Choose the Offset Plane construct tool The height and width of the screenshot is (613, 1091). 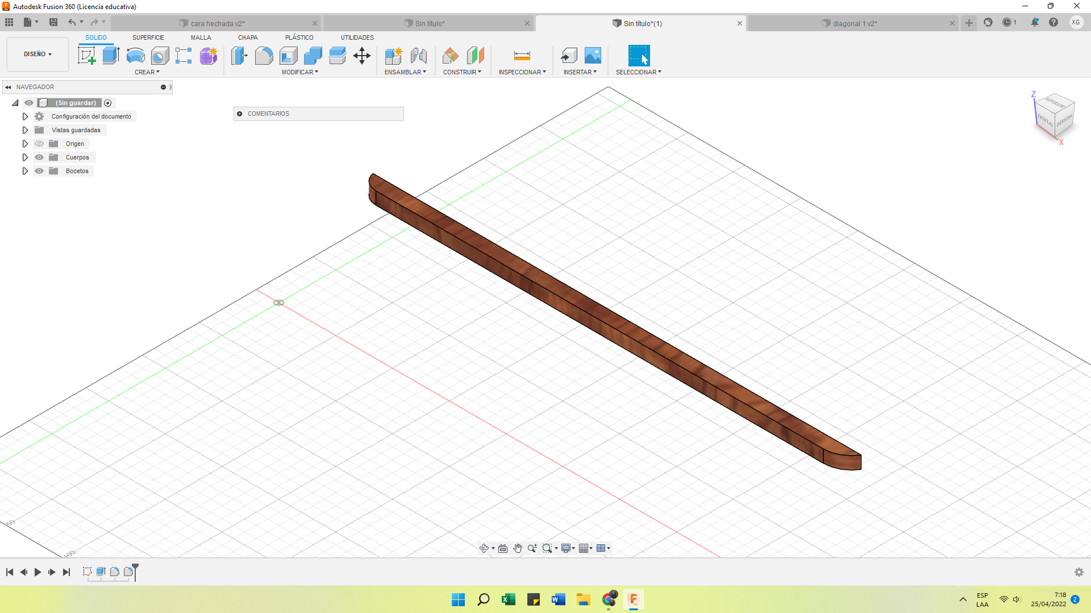(x=450, y=56)
